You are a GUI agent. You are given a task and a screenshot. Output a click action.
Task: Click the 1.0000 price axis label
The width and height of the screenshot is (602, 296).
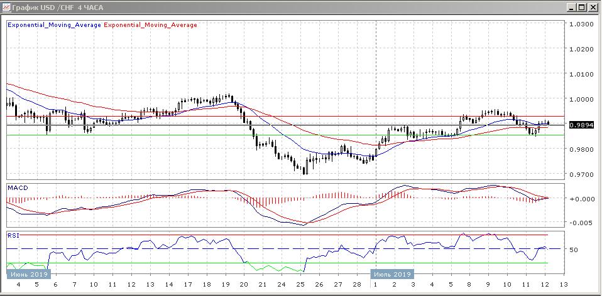coord(581,99)
